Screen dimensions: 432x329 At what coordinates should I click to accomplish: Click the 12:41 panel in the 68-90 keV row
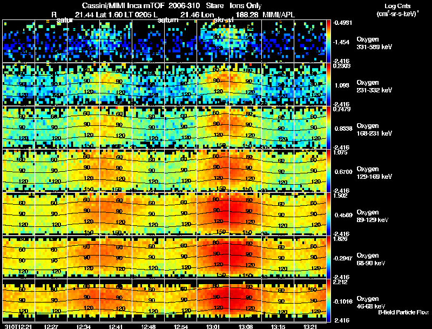116,257
